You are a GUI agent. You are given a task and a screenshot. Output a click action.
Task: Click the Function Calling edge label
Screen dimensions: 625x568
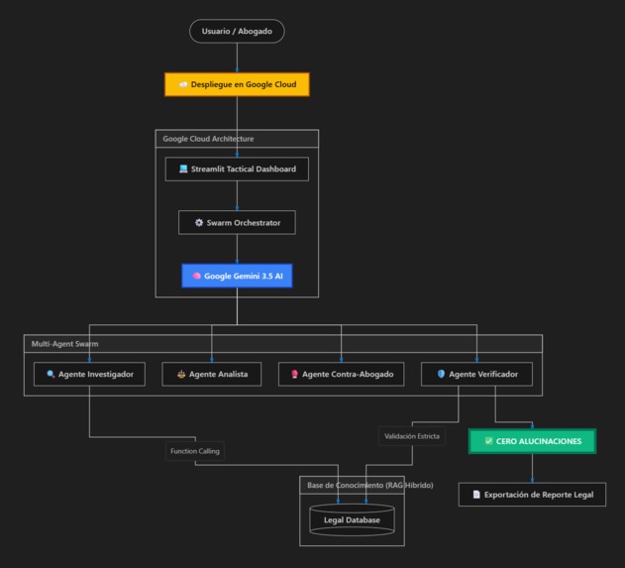point(195,451)
